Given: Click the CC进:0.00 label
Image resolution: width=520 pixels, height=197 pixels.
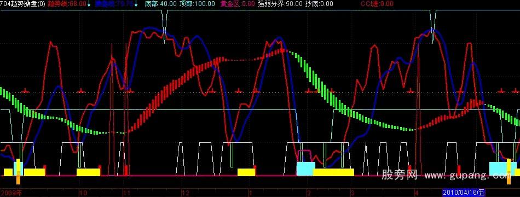Looking at the screenshot, I should [377, 4].
